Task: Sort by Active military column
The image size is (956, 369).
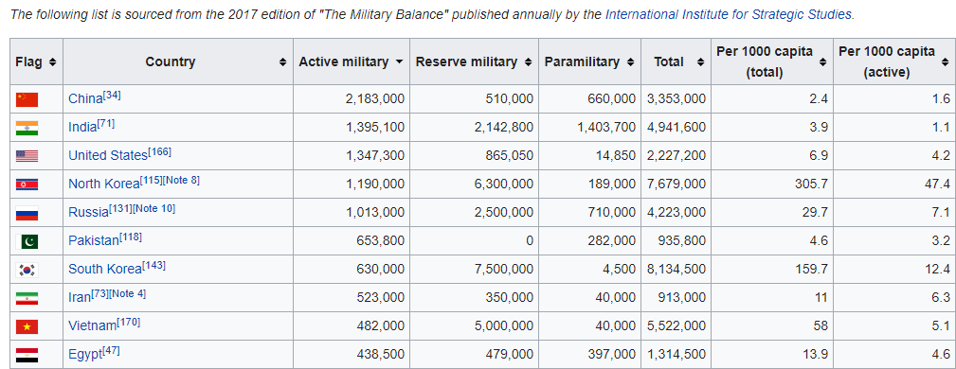Action: 399,61
